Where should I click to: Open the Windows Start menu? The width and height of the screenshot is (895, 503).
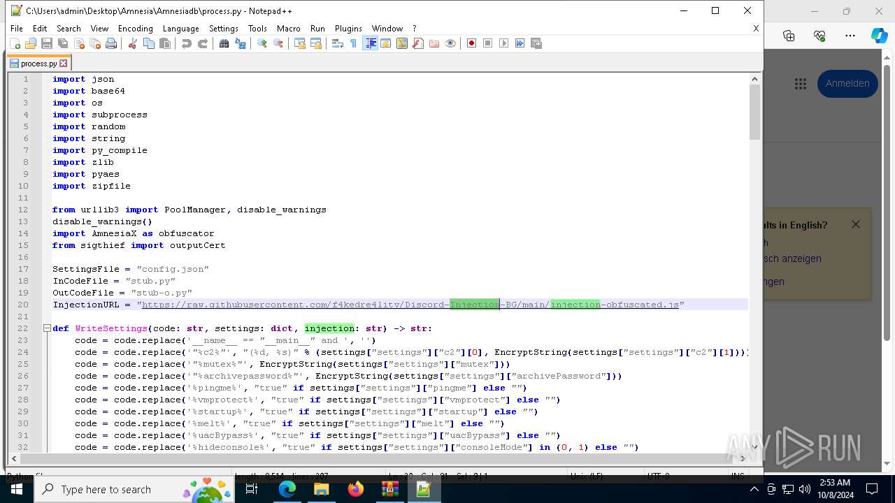(17, 489)
